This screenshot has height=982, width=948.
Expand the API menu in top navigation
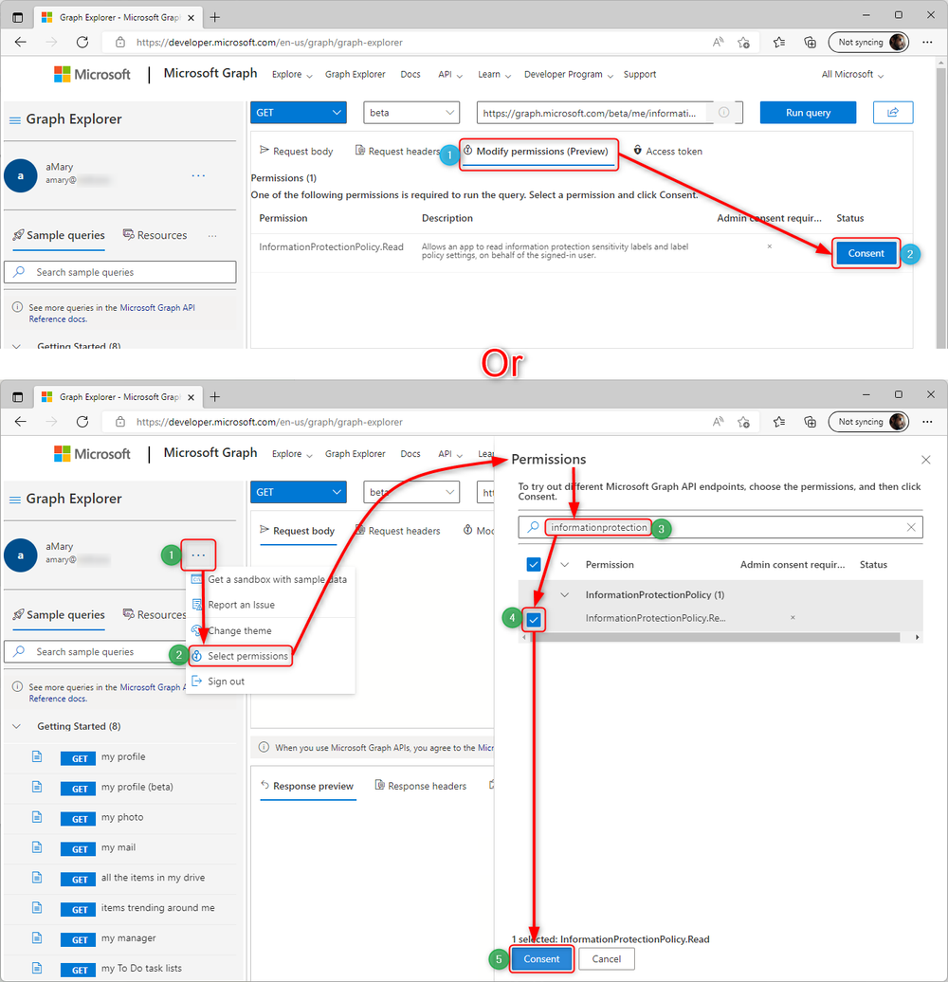click(x=450, y=74)
